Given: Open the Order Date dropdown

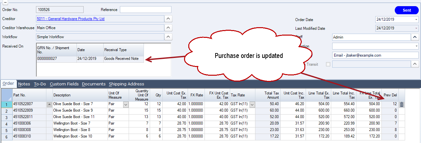Looking at the screenshot, I should click(416, 20).
